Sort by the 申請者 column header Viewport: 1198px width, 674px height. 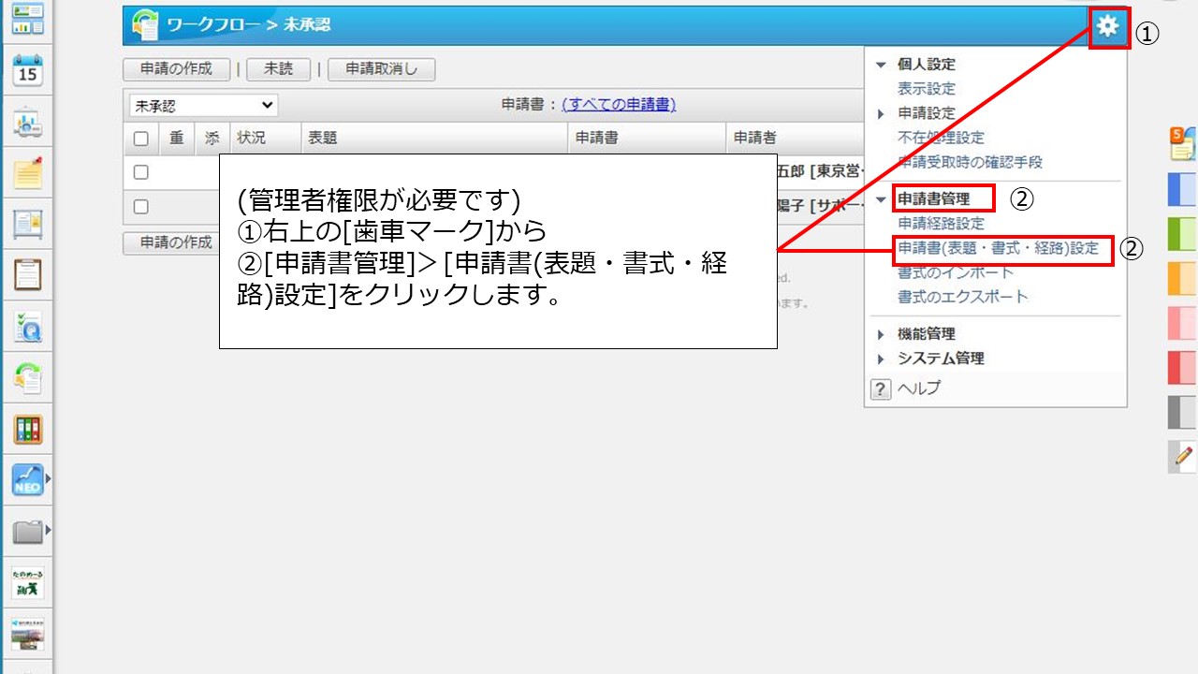755,138
